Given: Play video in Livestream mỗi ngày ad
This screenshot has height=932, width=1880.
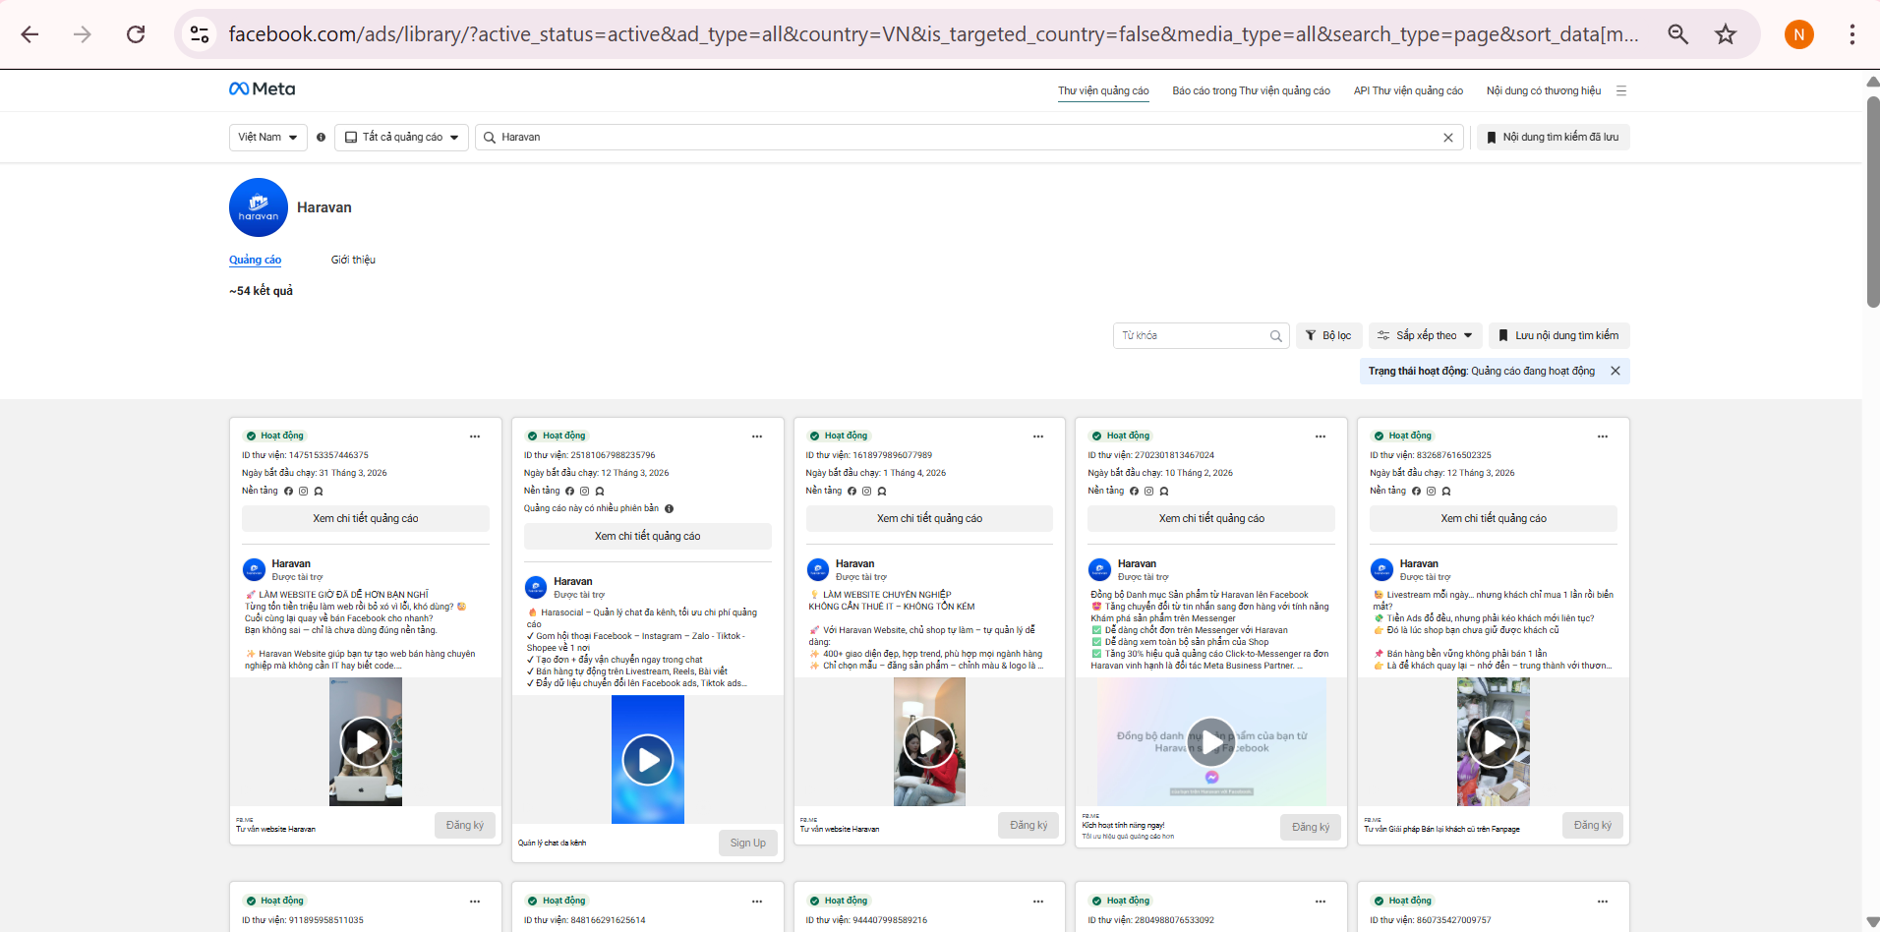Looking at the screenshot, I should [1494, 742].
